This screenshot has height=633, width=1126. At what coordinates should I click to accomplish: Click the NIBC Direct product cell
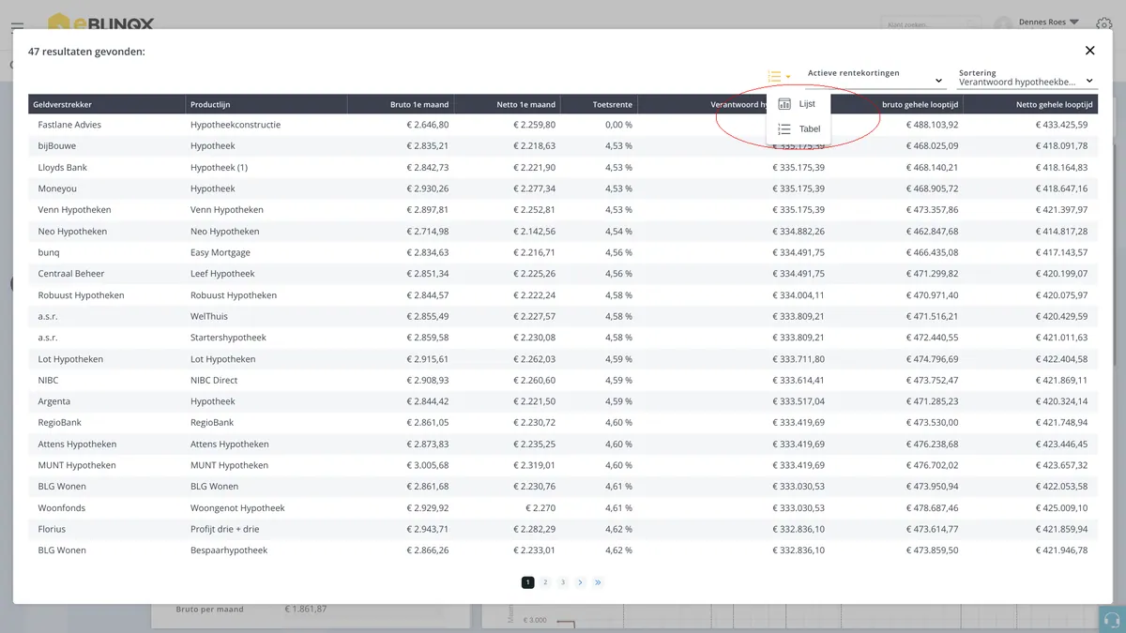214,380
